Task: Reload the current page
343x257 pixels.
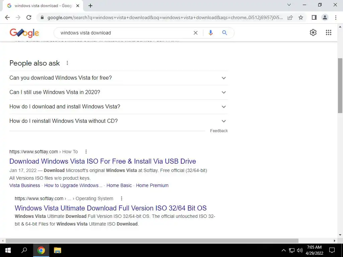Action: click(x=29, y=17)
